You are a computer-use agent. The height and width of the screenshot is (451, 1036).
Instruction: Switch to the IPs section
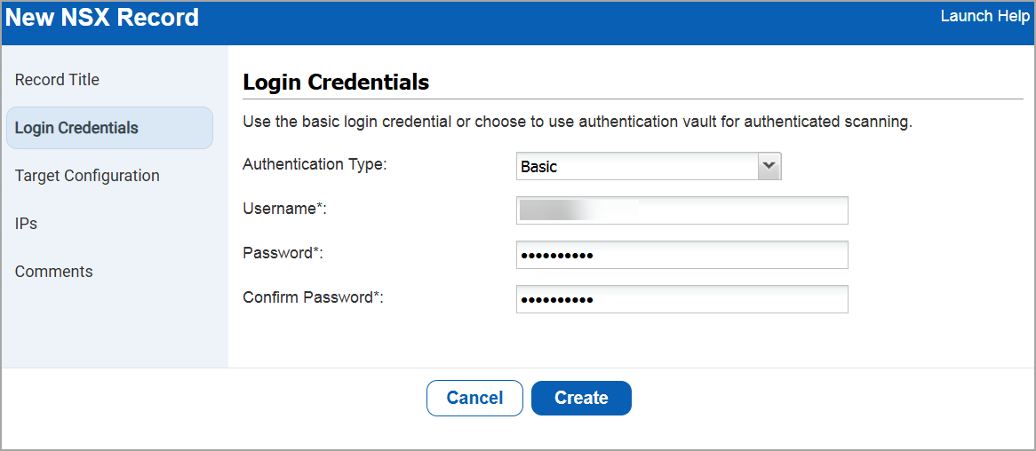tap(27, 224)
